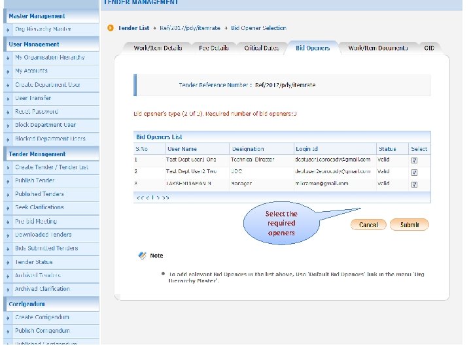The width and height of the screenshot is (471, 353).
Task: Open the Work/Item Details tab
Action: [x=158, y=48]
